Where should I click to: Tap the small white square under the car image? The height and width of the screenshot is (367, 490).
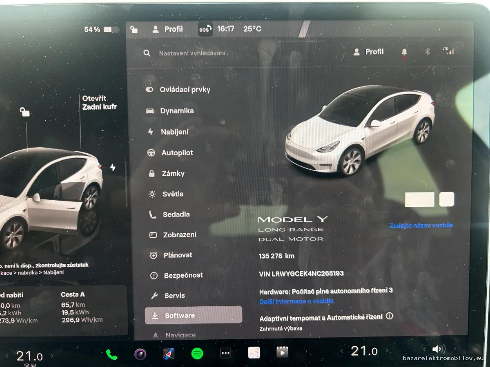(x=447, y=199)
